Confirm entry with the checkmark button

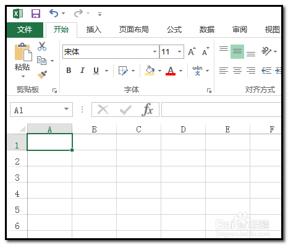click(125, 110)
